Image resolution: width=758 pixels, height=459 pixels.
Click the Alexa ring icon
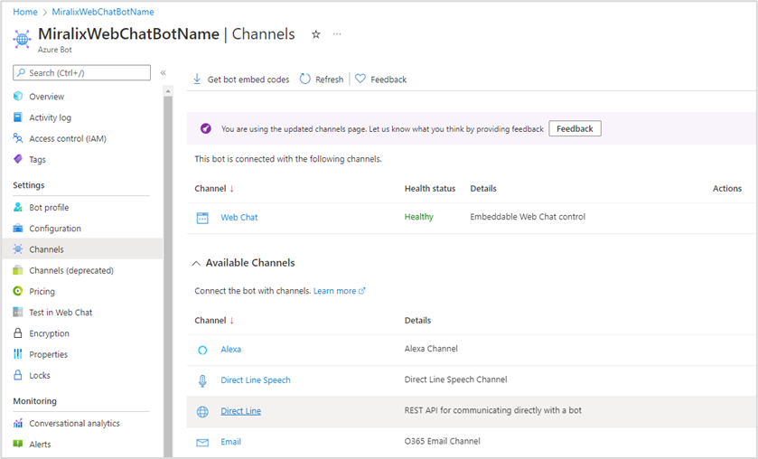(x=202, y=351)
